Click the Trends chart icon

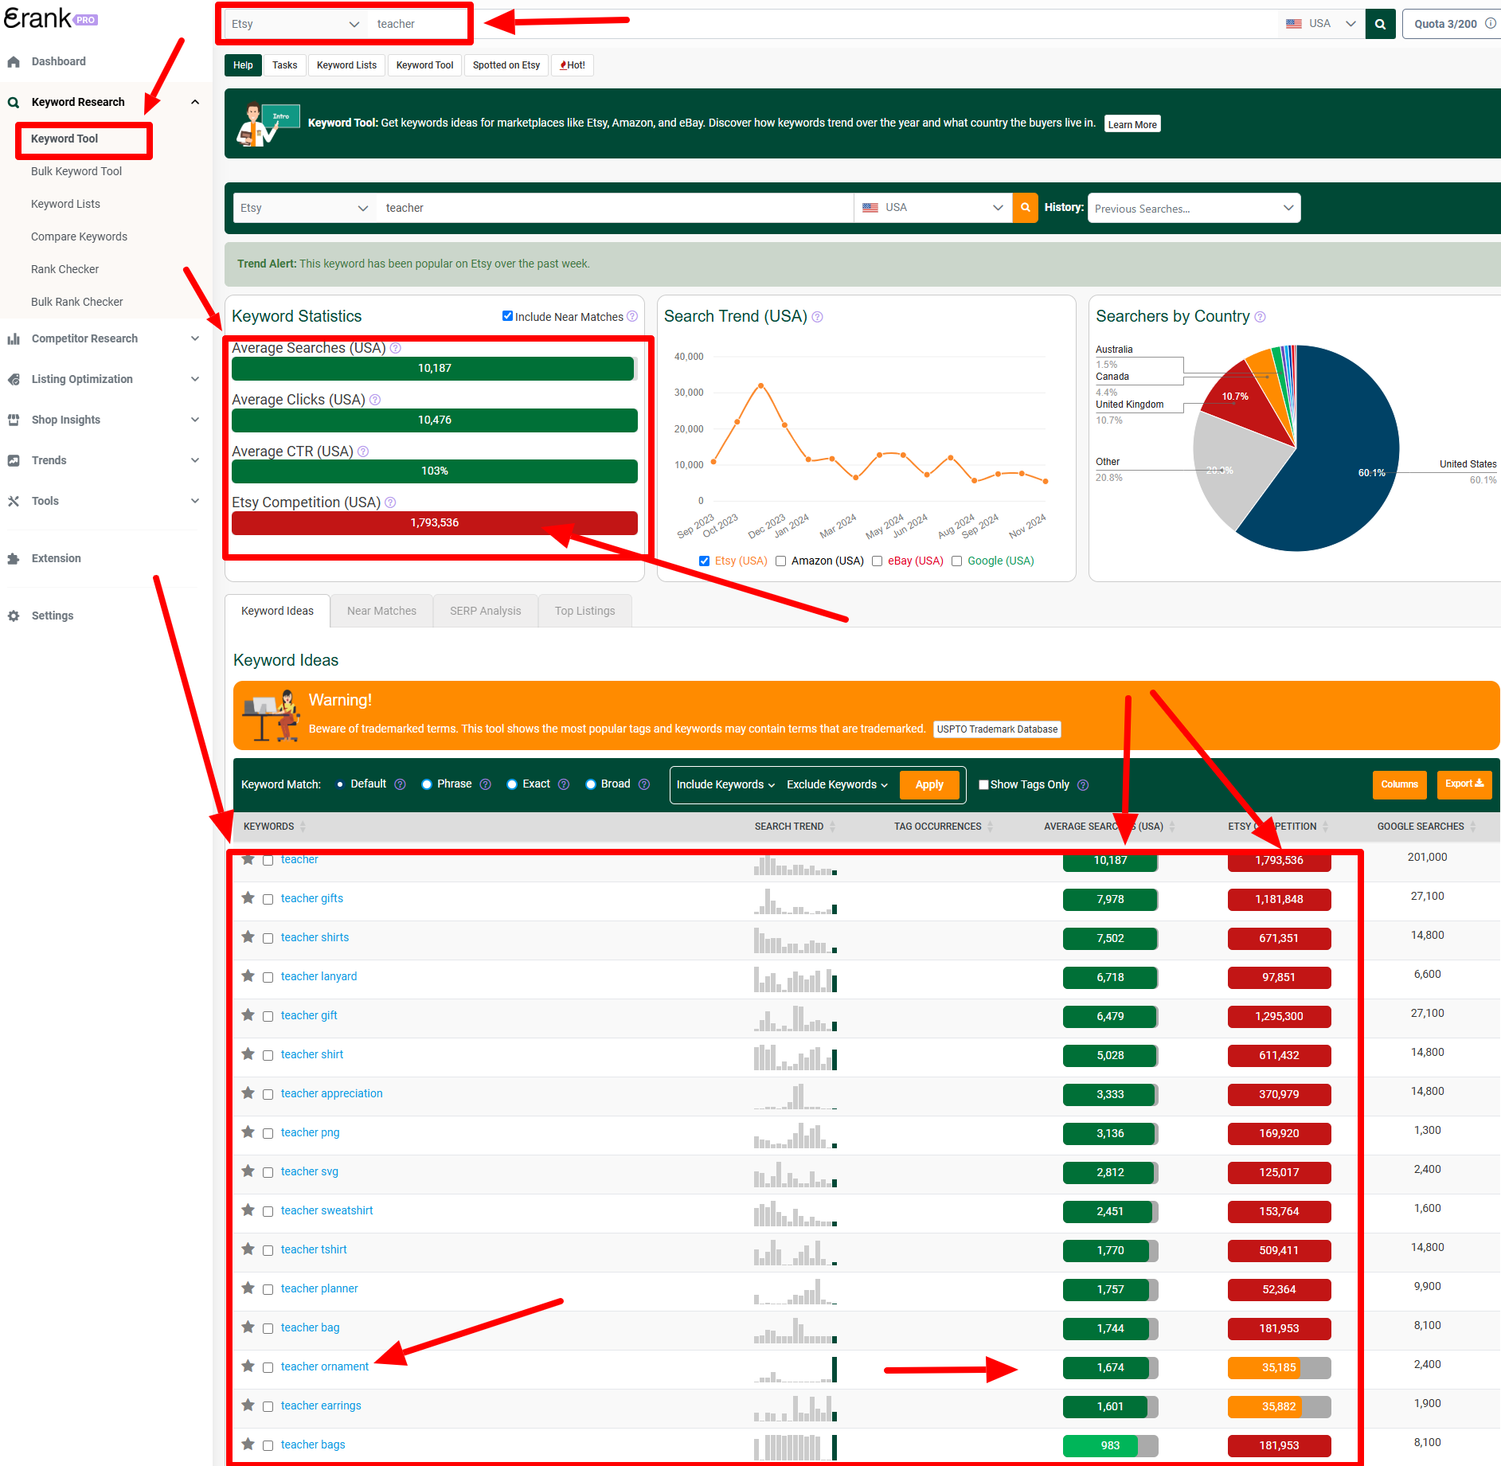click(x=14, y=460)
